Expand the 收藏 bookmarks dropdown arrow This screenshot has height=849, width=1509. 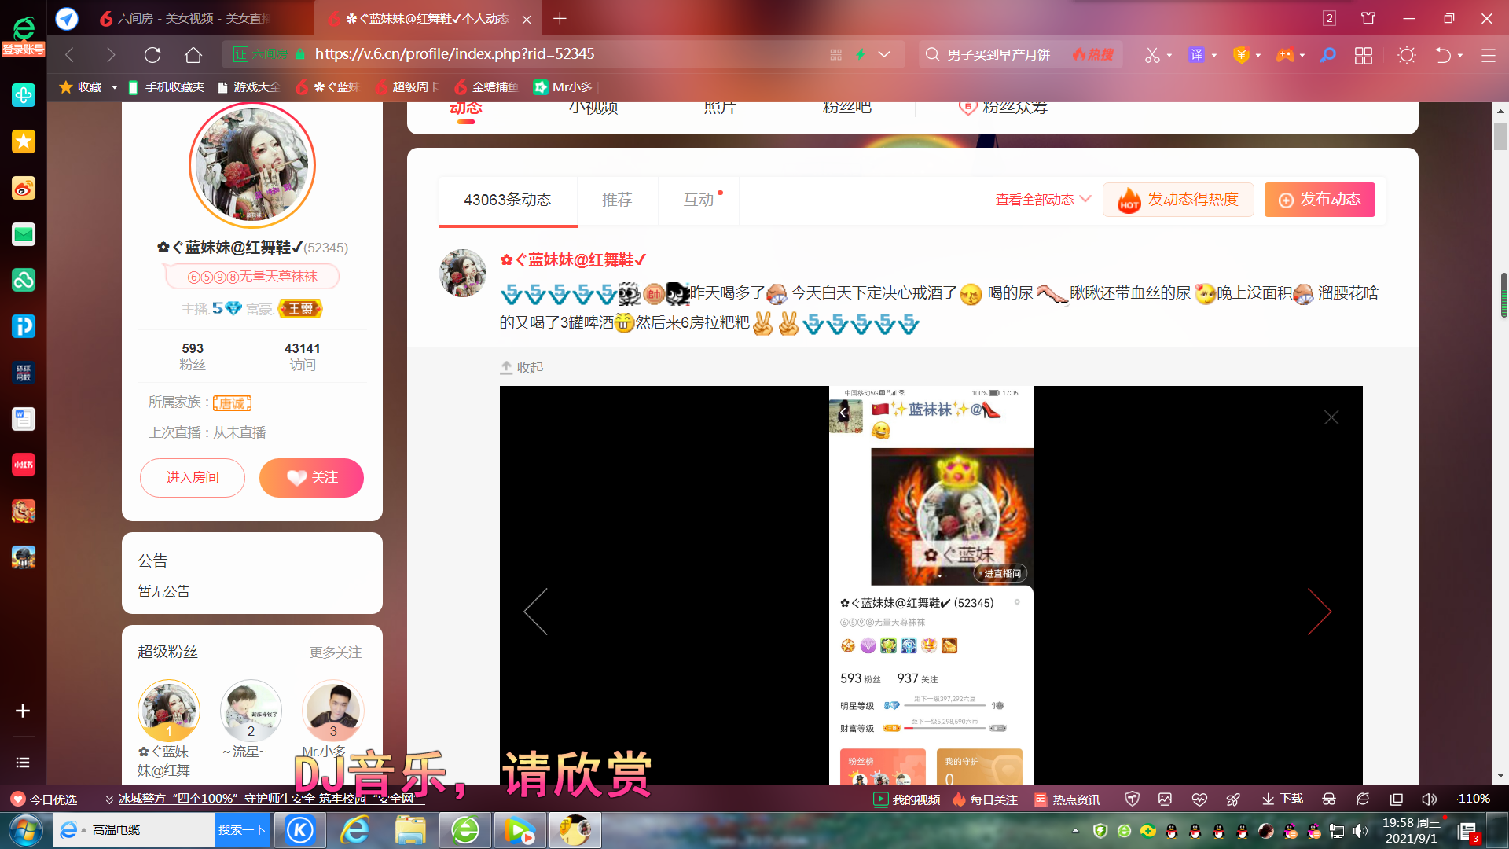pyautogui.click(x=115, y=87)
